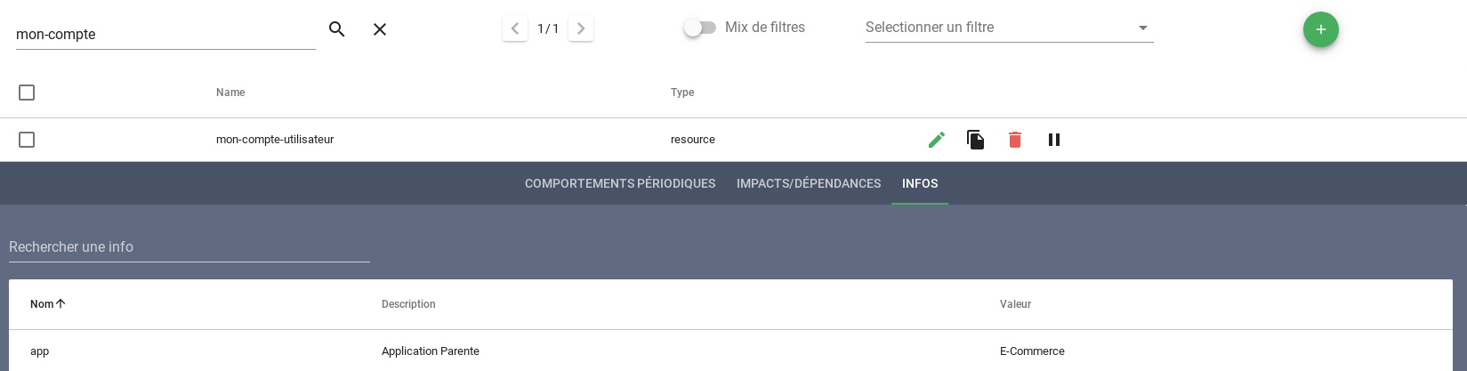Focus the mon-compte search input field
The height and width of the screenshot is (371, 1467).
165,35
